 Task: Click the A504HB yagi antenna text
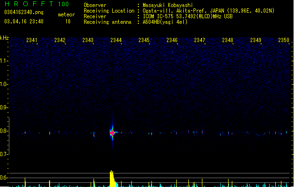pyautogui.click(x=165, y=22)
